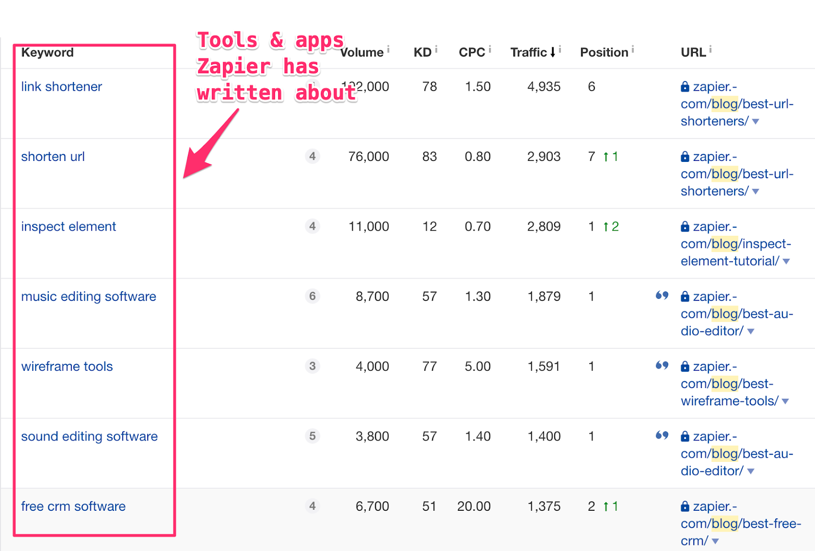Expand the URL dropdown arrow for best-wireframe-tools
815x551 pixels.
(x=785, y=401)
